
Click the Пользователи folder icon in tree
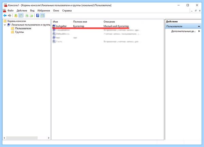pyautogui.click(x=13, y=28)
